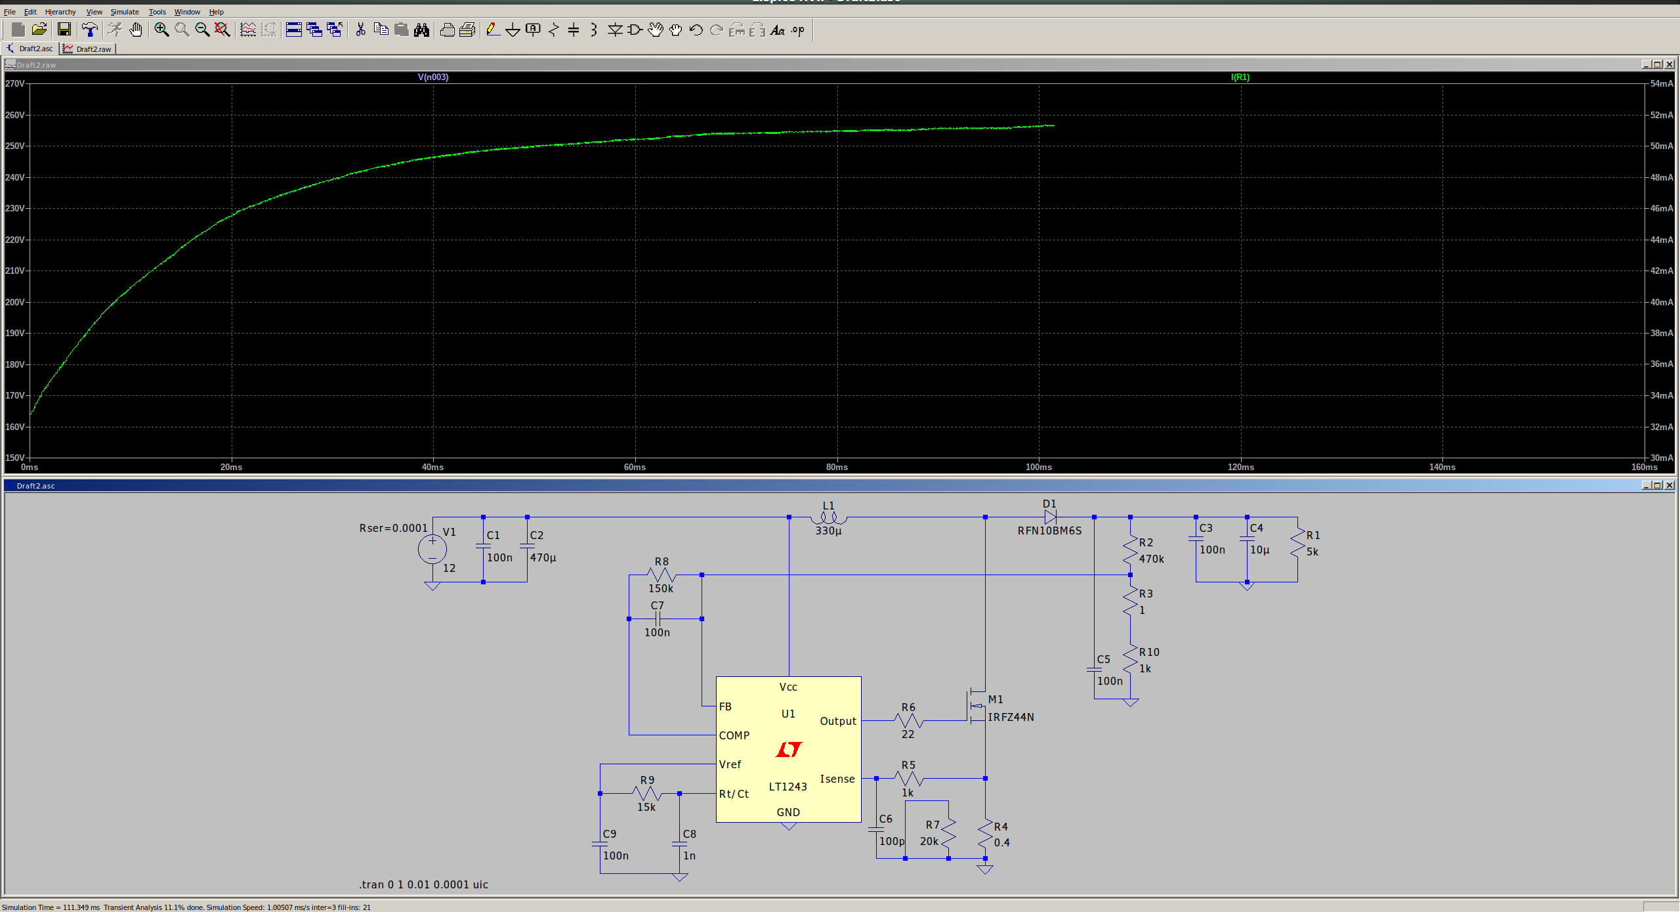Select the Component (logic gate) tool
Viewport: 1680px width, 912px height.
[x=635, y=30]
